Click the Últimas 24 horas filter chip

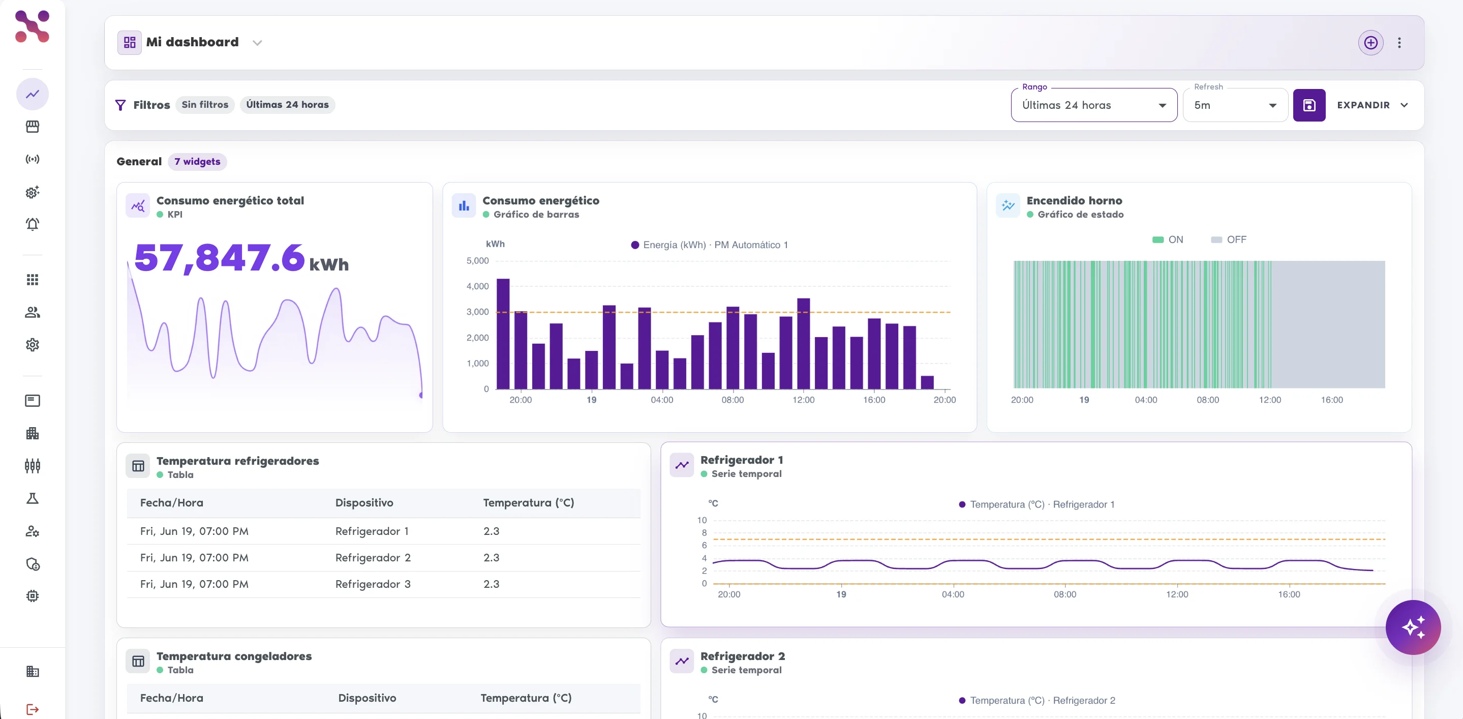pos(287,105)
